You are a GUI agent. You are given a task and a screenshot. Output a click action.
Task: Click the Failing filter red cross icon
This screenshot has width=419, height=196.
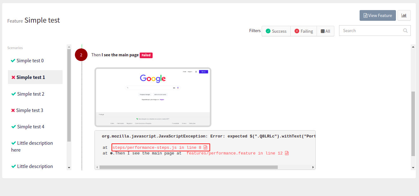(x=297, y=31)
